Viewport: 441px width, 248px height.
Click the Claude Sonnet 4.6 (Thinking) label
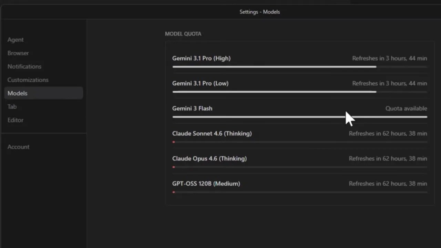point(212,134)
